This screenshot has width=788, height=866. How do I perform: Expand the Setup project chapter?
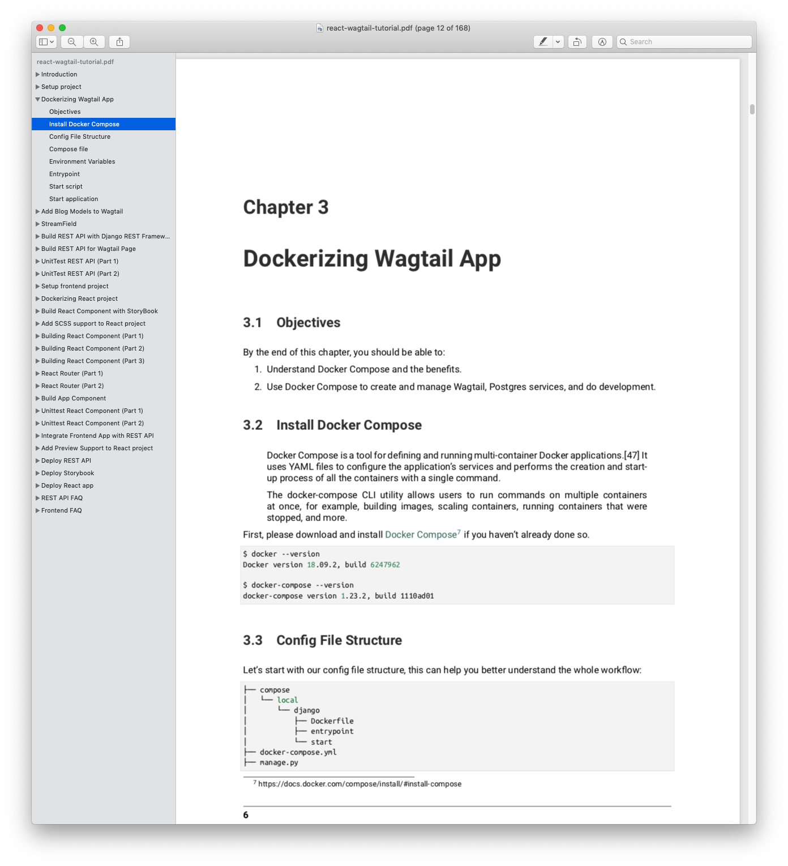[x=38, y=87]
